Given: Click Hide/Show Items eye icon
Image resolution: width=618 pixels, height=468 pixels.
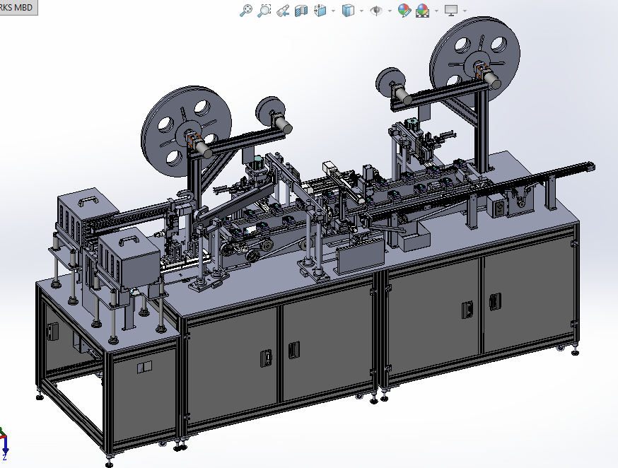Looking at the screenshot, I should [x=376, y=11].
